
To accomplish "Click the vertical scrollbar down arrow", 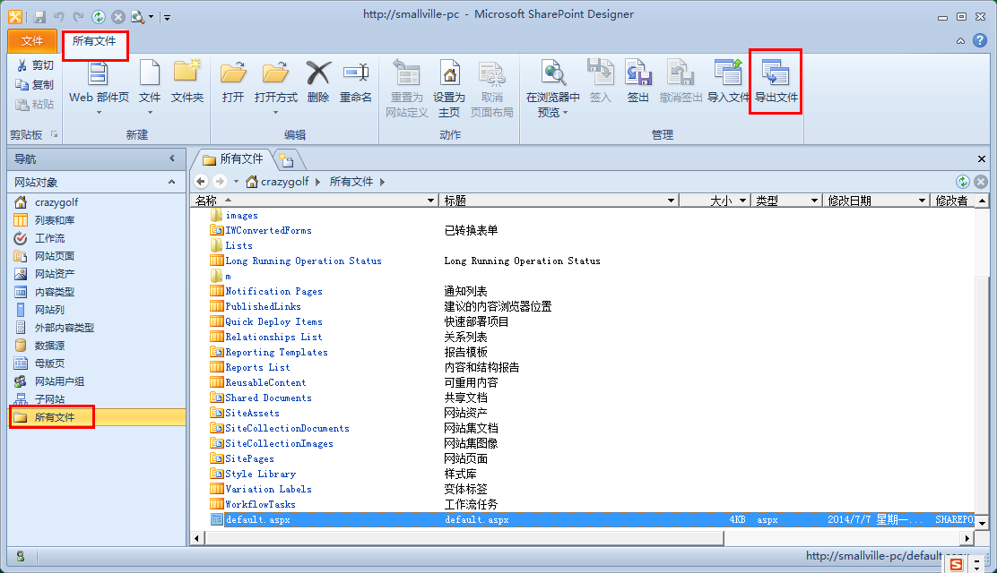I will tap(982, 524).
